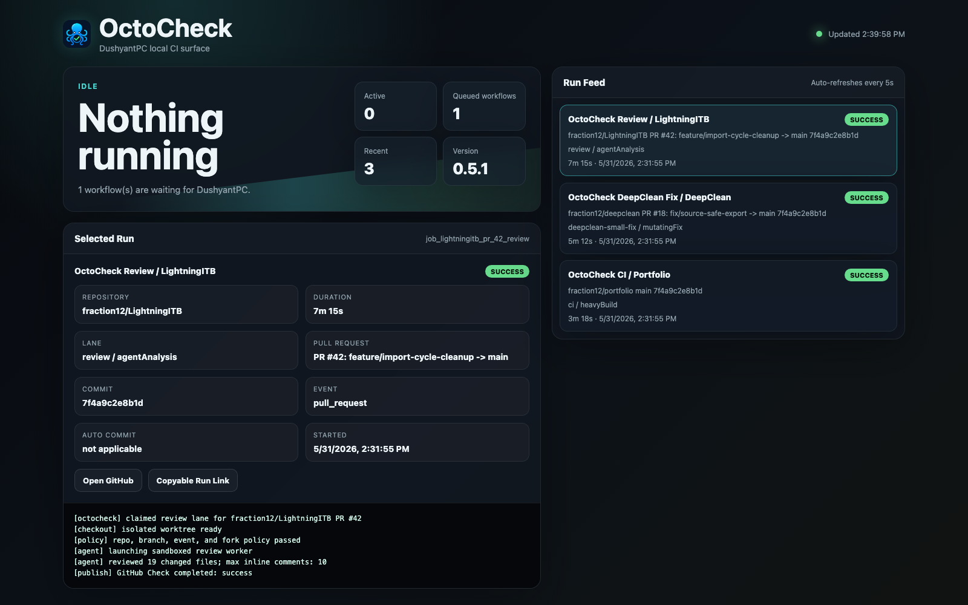Click the 'Updated 2:39:58 PM' timestamp
Image resolution: width=968 pixels, height=605 pixels.
point(866,34)
